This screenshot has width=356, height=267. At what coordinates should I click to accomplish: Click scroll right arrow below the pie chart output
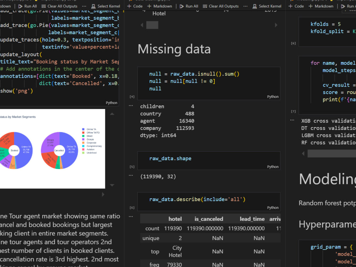click(x=103, y=194)
